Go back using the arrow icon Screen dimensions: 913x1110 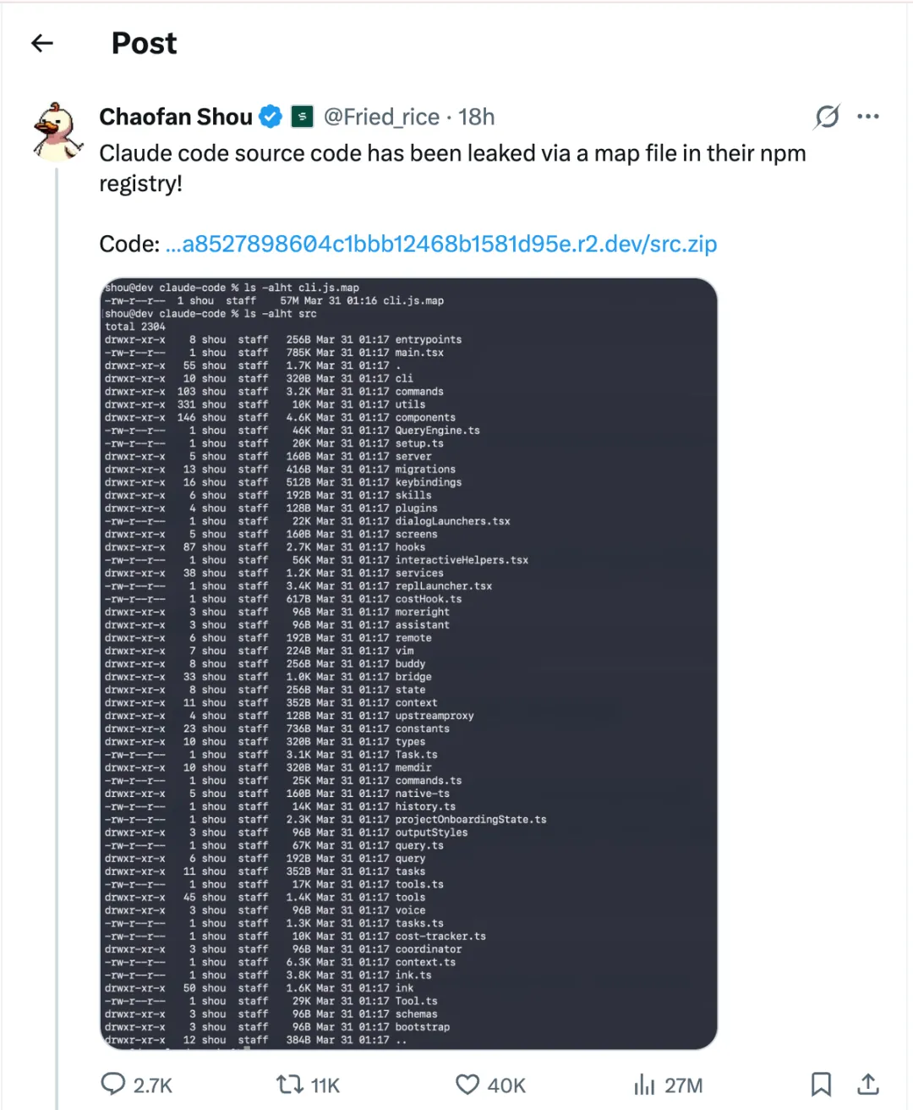tap(42, 43)
